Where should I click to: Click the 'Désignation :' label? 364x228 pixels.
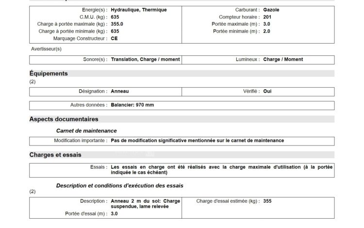93,91
